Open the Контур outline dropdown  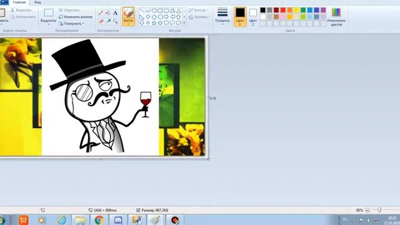pyautogui.click(x=198, y=10)
